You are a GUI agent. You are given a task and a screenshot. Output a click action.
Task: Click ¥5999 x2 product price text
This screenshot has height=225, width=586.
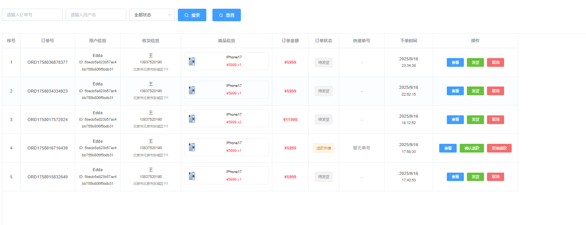[234, 122]
